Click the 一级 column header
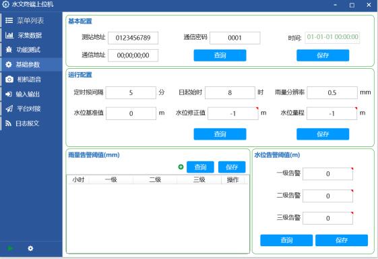This screenshot has width=378, height=259. 111,179
